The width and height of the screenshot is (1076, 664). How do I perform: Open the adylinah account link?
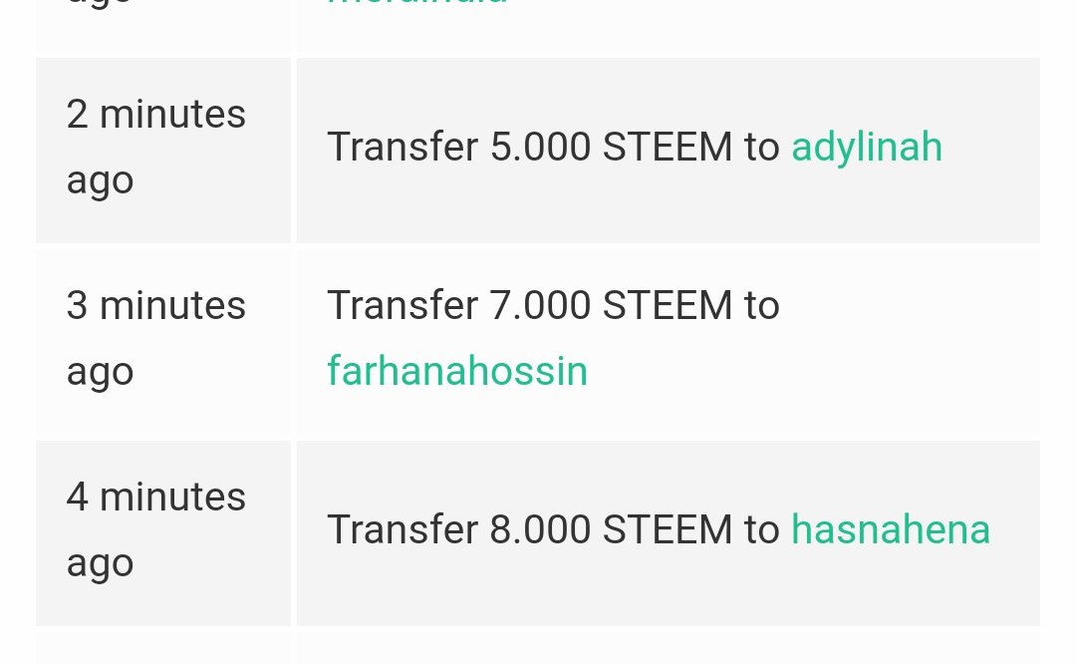pos(867,148)
